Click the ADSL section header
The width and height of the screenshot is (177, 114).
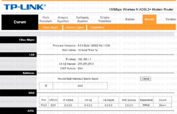[18, 111]
